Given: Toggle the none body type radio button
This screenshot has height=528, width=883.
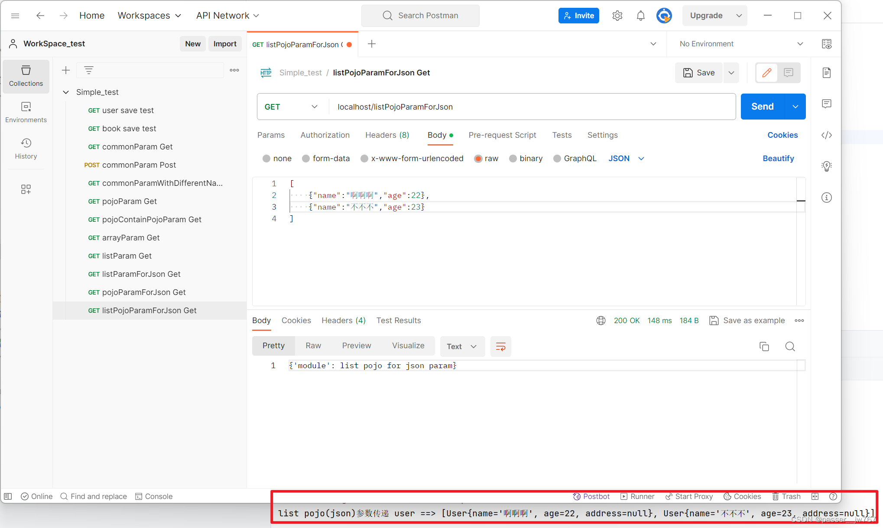Looking at the screenshot, I should click(266, 159).
